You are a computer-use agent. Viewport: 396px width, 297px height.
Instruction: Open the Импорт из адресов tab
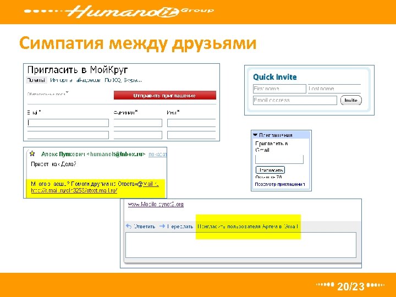point(75,80)
